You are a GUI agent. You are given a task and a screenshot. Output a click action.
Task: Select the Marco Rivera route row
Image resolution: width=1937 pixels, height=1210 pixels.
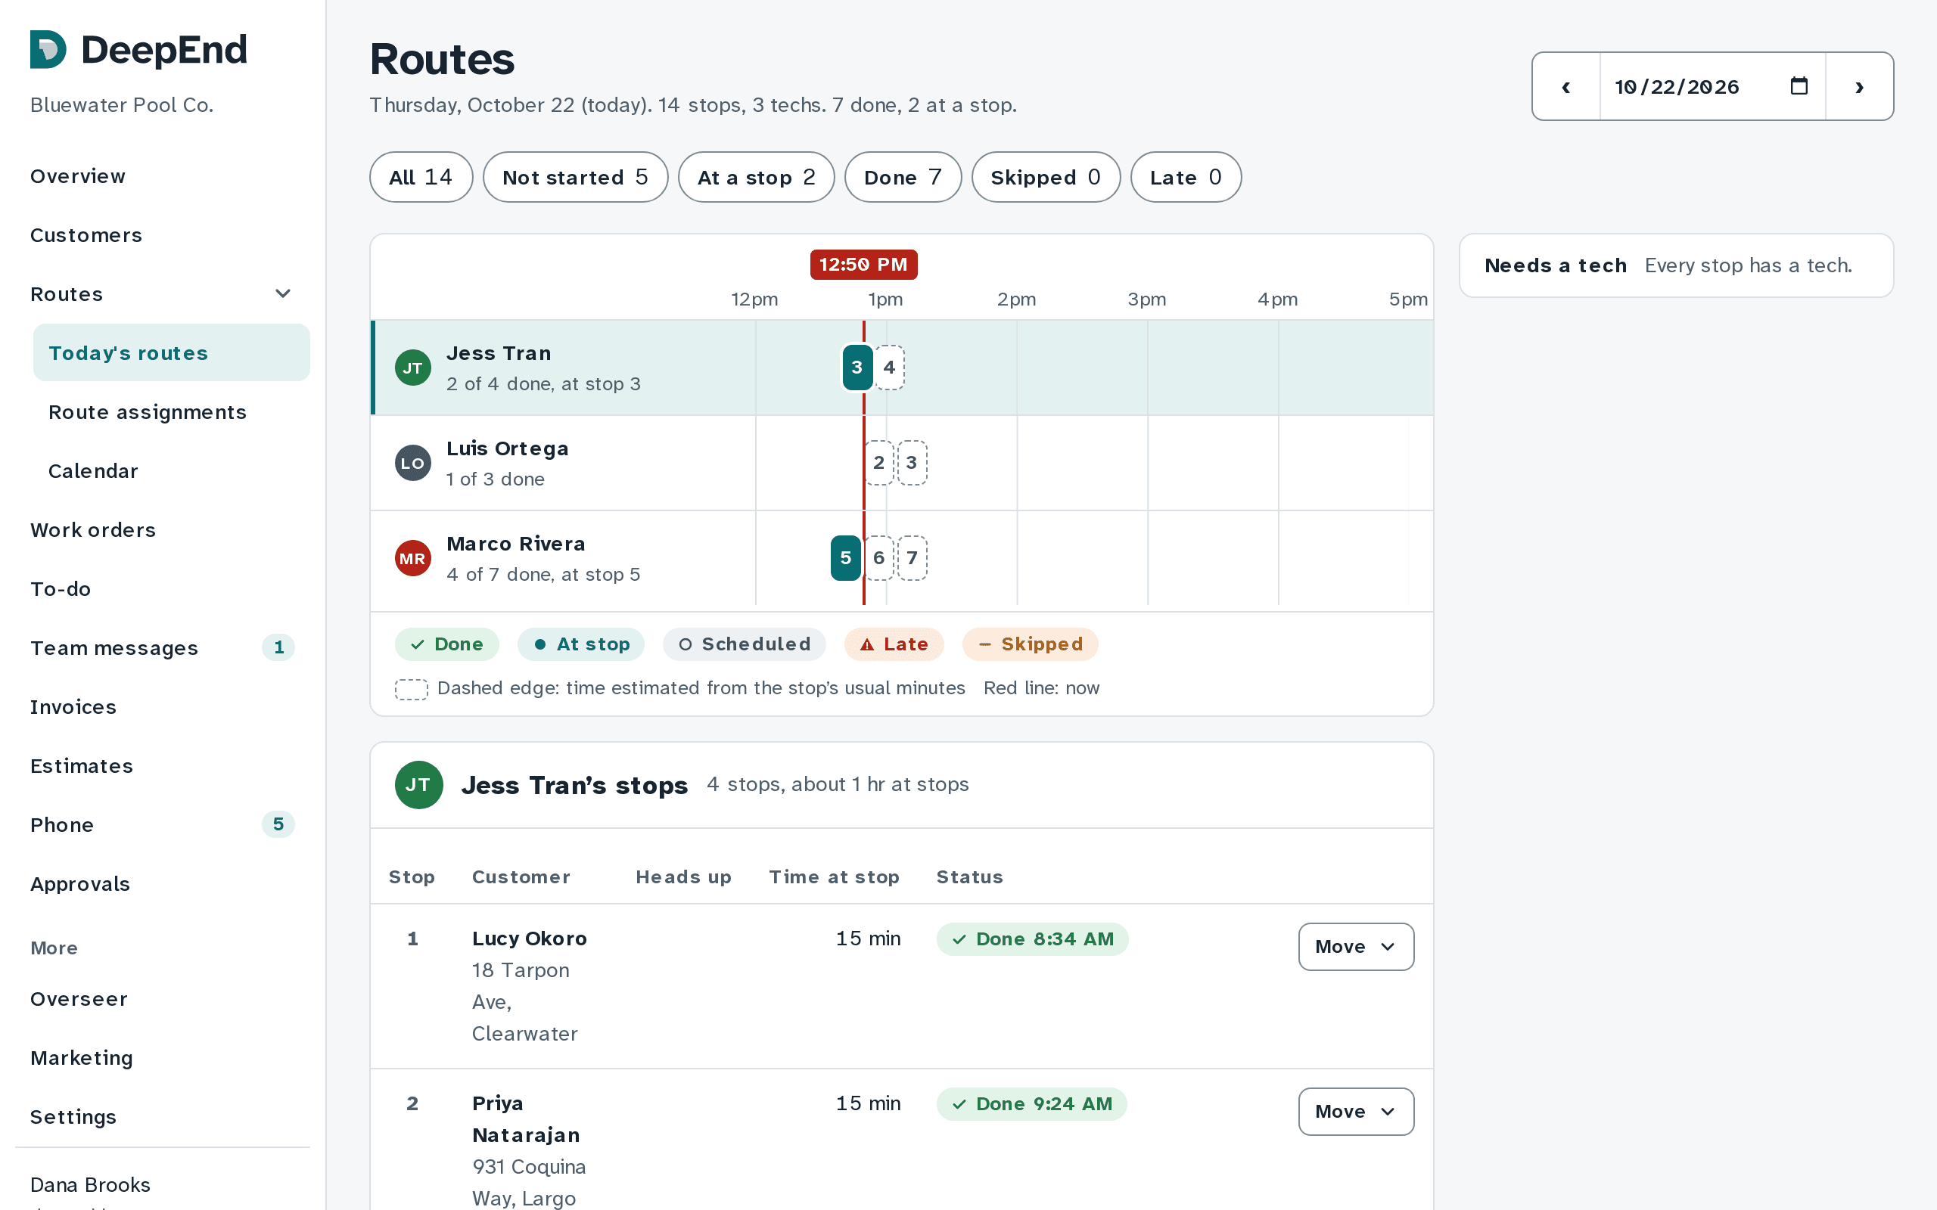coord(902,559)
